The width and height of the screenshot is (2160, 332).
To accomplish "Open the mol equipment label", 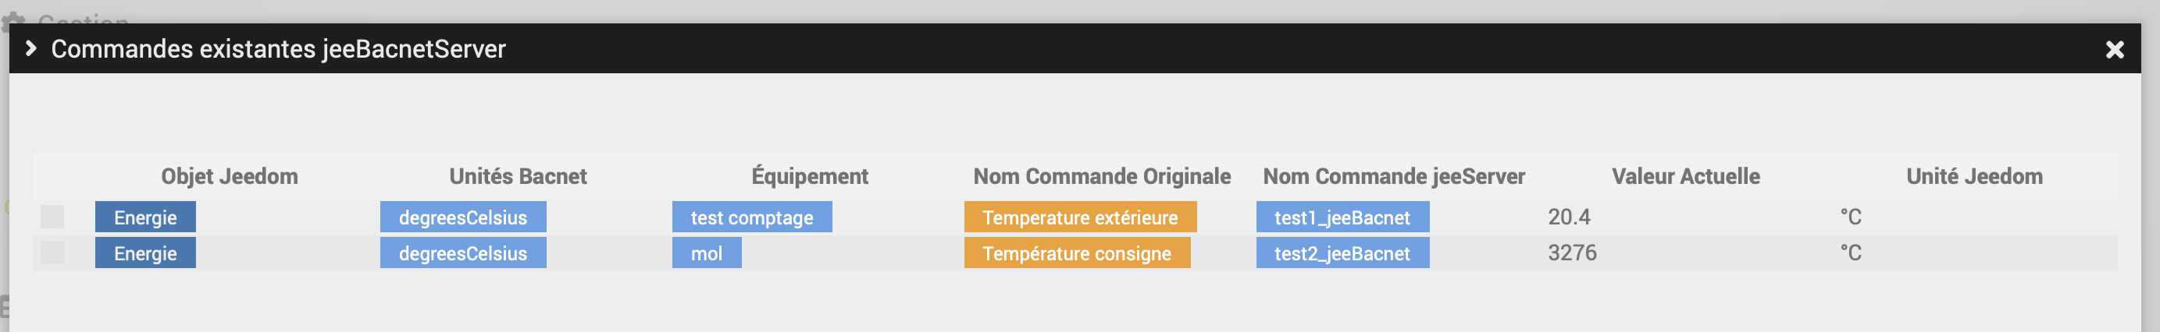I will 706,253.
